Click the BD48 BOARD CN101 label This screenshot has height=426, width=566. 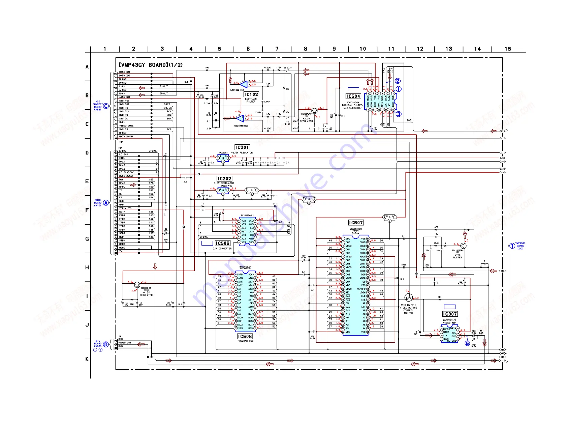click(98, 203)
